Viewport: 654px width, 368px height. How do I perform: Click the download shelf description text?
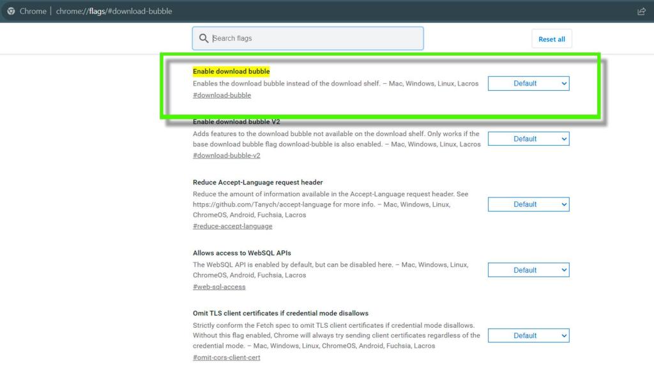335,84
